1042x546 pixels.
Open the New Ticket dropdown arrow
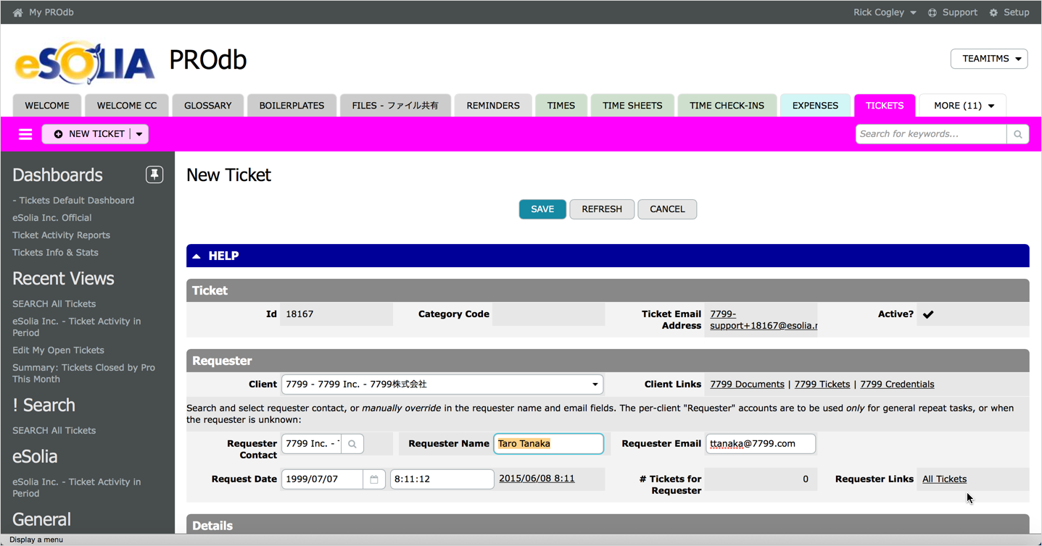point(139,134)
